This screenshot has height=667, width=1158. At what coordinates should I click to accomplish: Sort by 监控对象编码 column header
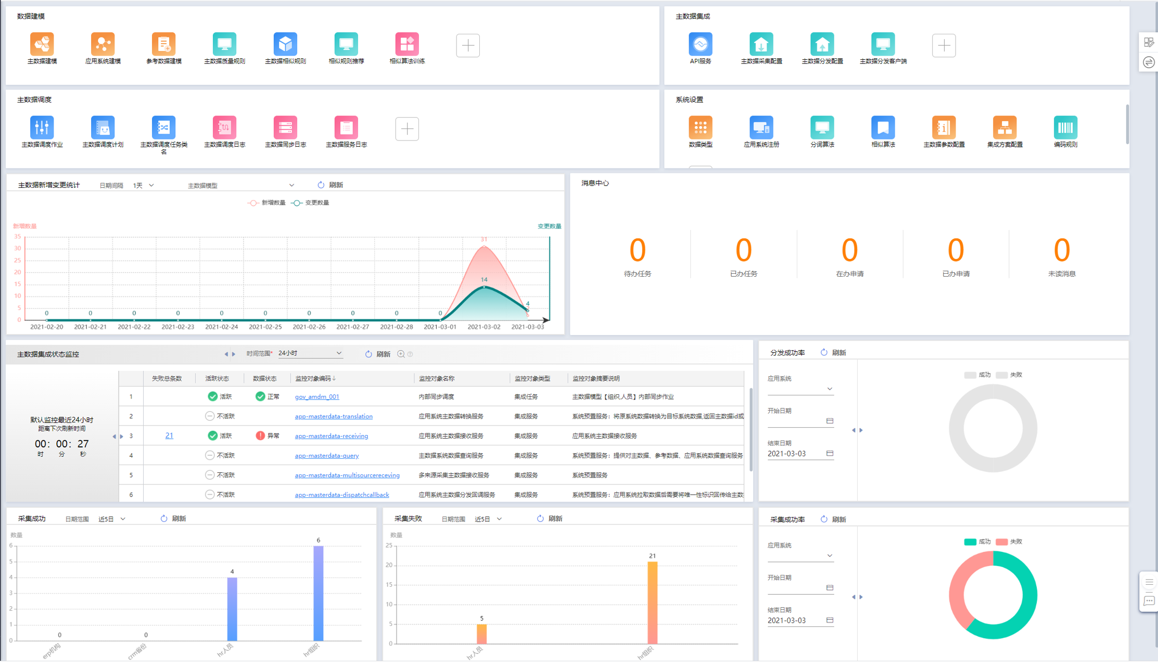(x=315, y=379)
